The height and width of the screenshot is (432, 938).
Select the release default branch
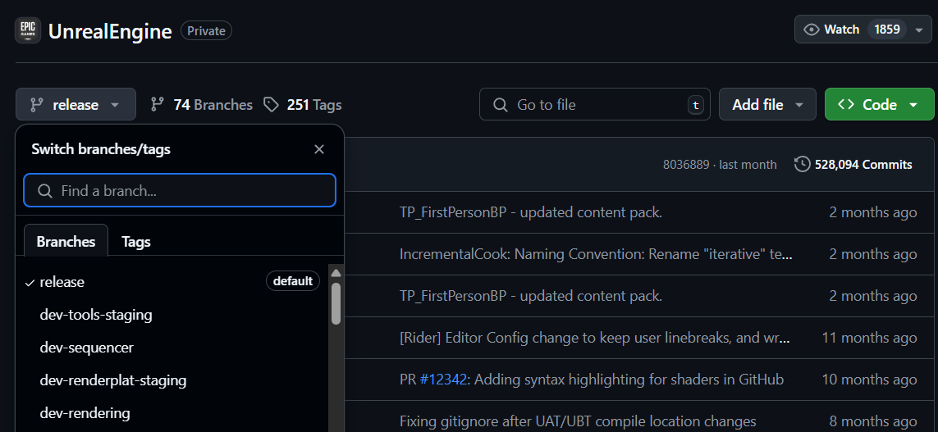click(x=172, y=281)
